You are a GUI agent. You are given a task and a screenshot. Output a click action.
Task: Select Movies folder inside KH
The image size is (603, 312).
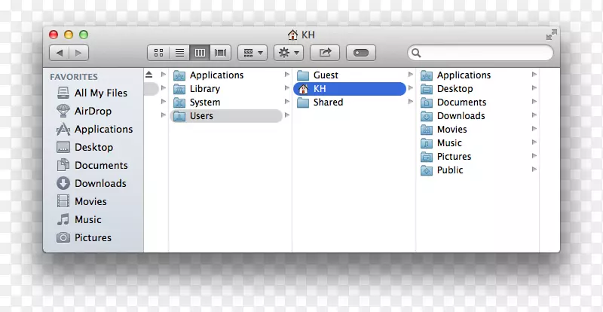[474, 130]
